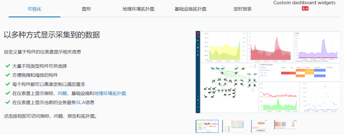Screen dimensions: 344x135
Task: Click the red 6.4 version badge
Action: coord(305,9)
